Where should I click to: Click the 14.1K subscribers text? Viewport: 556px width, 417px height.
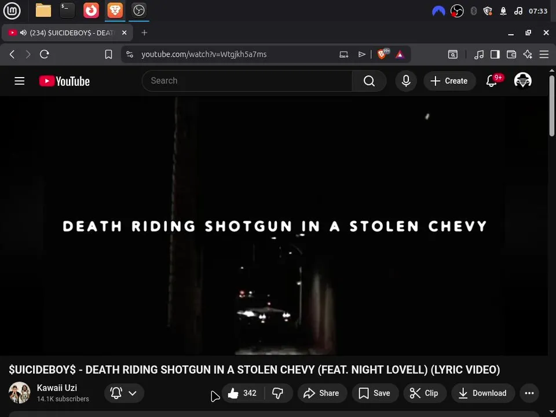pyautogui.click(x=63, y=399)
